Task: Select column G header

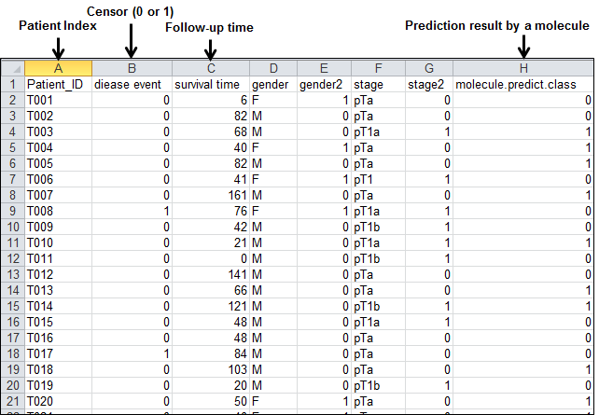Action: [x=429, y=68]
